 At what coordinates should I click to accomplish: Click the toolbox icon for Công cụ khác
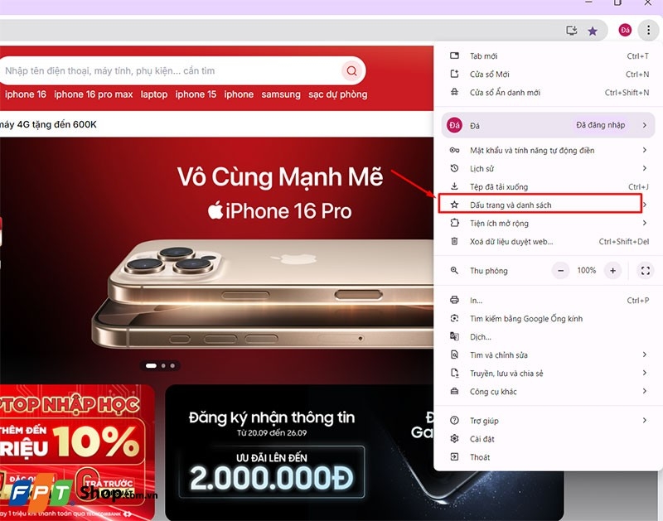[x=454, y=391]
